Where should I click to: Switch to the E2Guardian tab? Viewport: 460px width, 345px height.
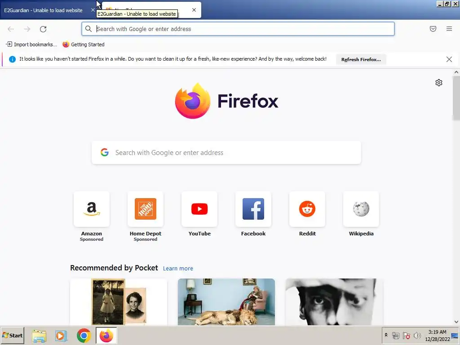(43, 10)
